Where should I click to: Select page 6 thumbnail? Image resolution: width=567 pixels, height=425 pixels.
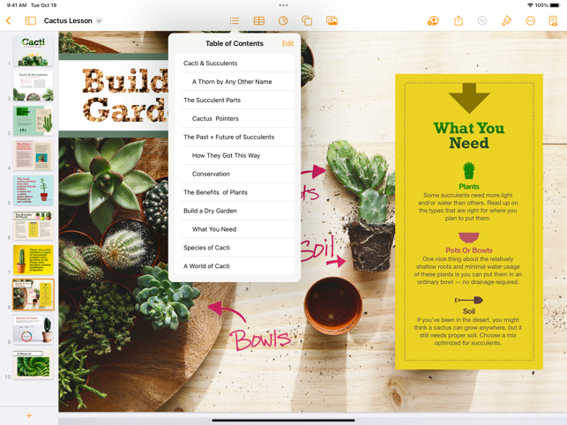coord(34,225)
